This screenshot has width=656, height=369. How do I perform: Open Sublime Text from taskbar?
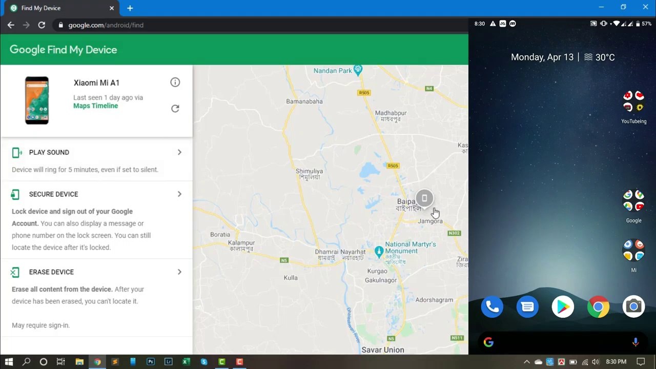[x=115, y=362]
